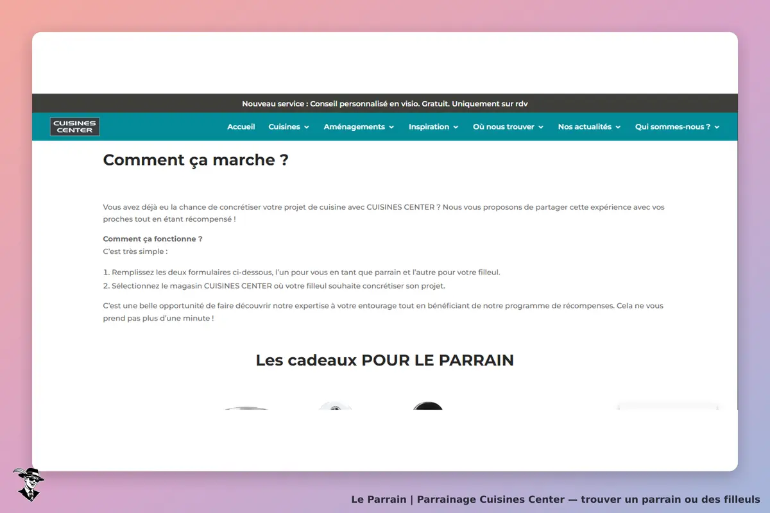Viewport: 770px width, 513px height.
Task: Expand the Cuisines dropdown chevron
Action: click(307, 127)
